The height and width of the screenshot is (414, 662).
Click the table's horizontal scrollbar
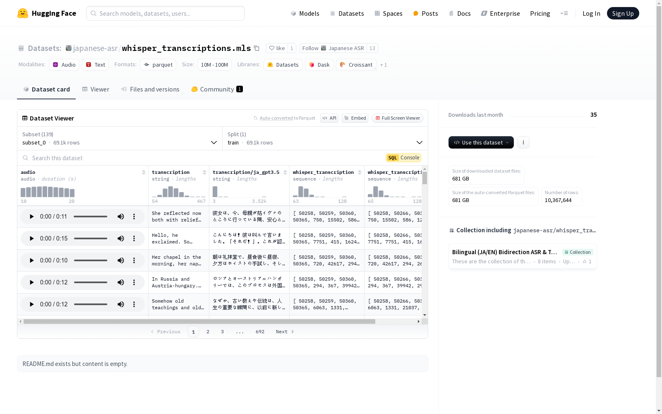coord(199,321)
